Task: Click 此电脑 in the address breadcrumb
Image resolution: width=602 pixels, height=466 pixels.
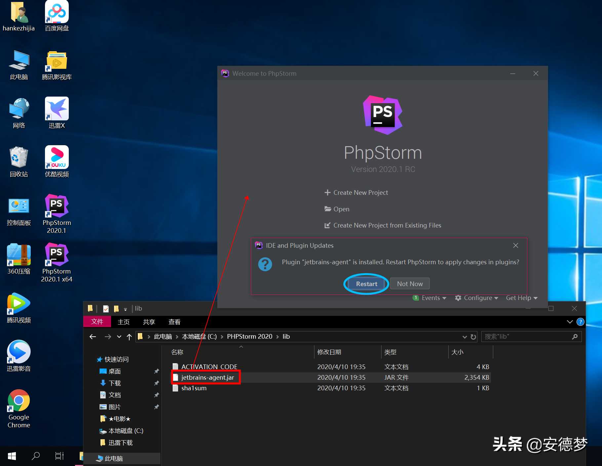Action: (x=163, y=336)
